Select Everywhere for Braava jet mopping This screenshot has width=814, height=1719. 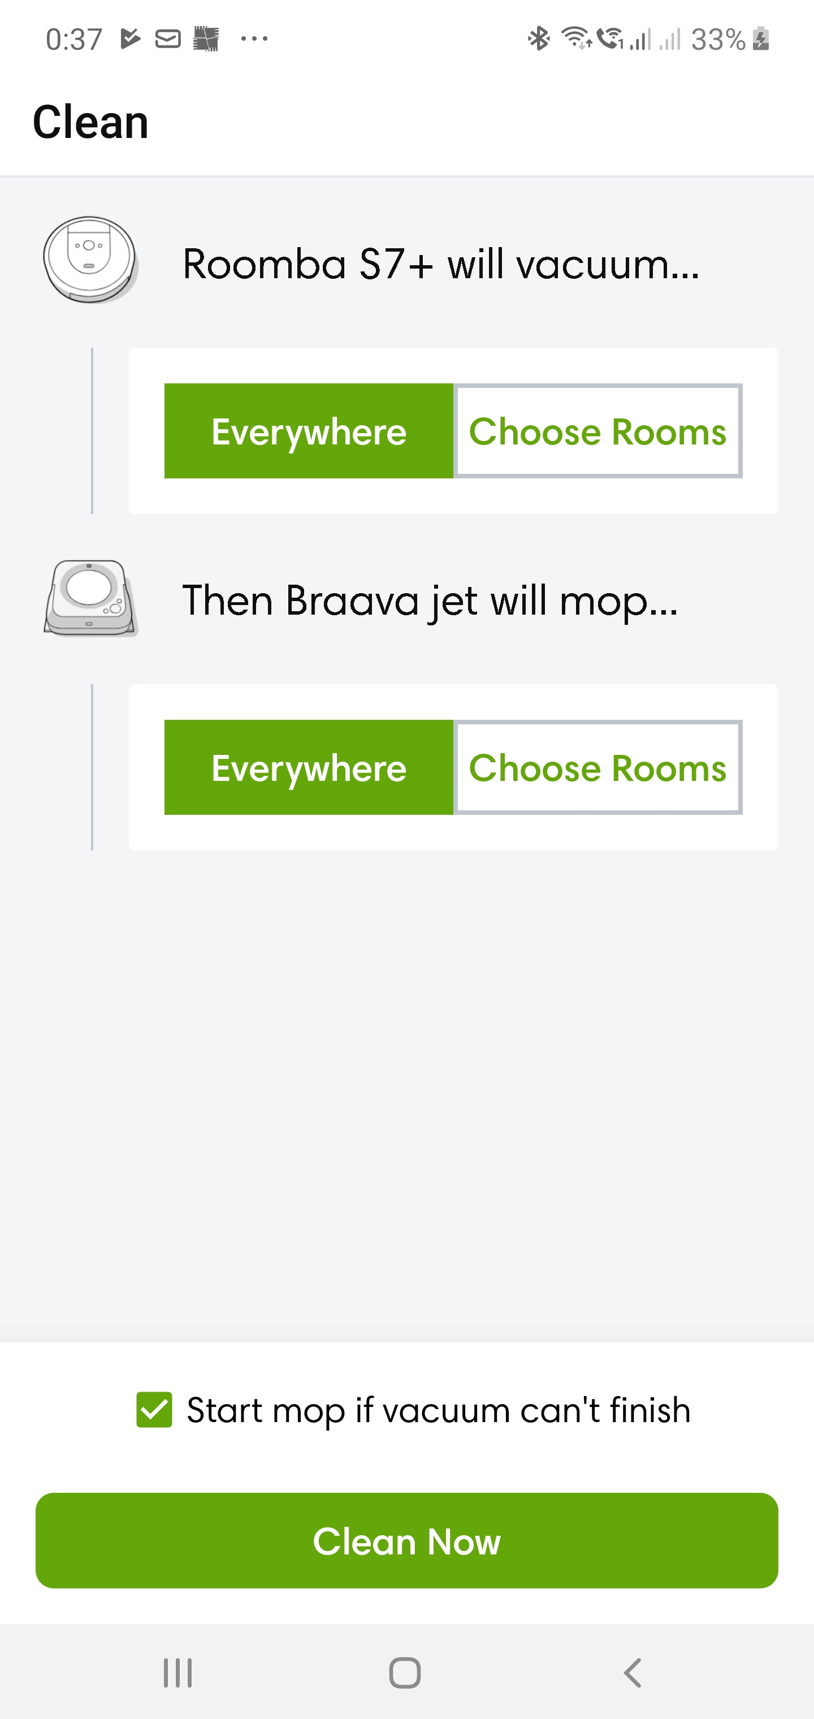(x=309, y=767)
